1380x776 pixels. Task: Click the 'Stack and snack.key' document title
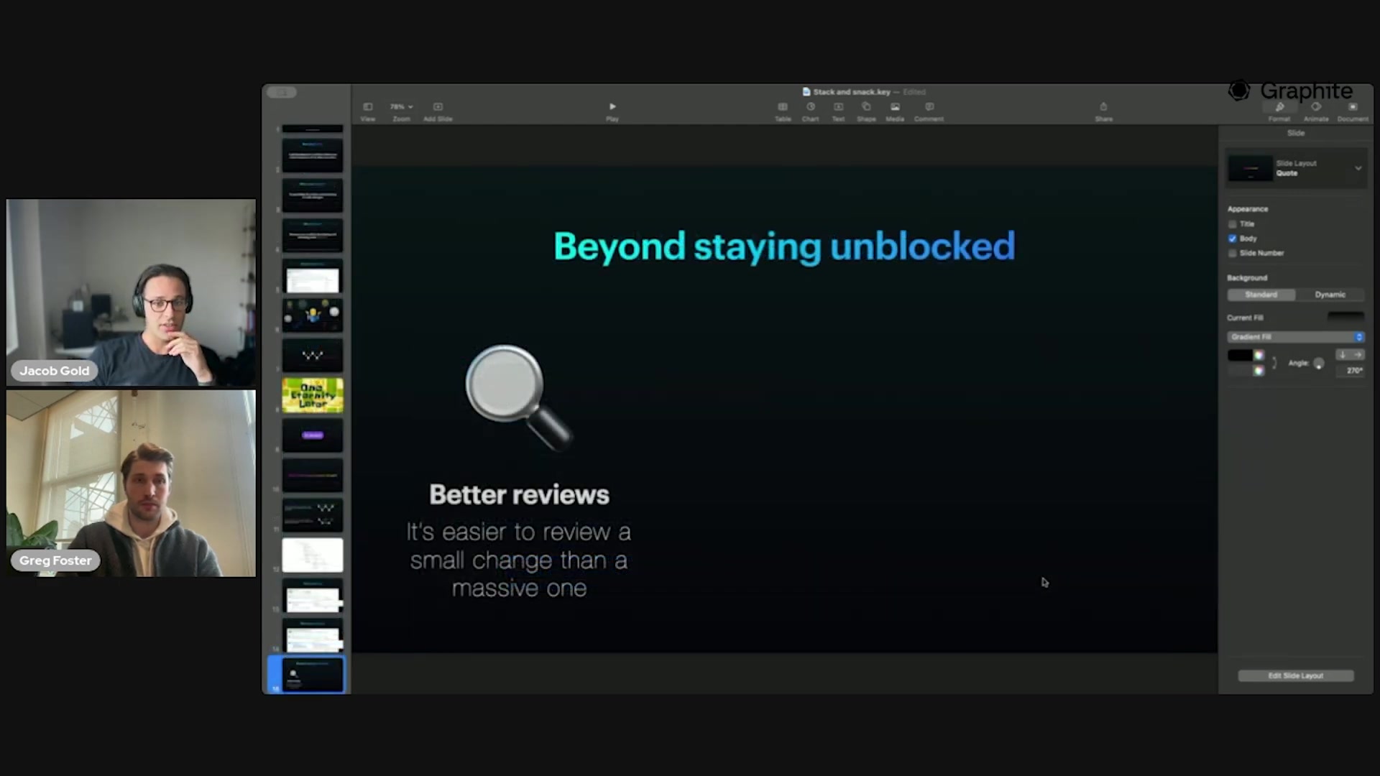pyautogui.click(x=852, y=92)
